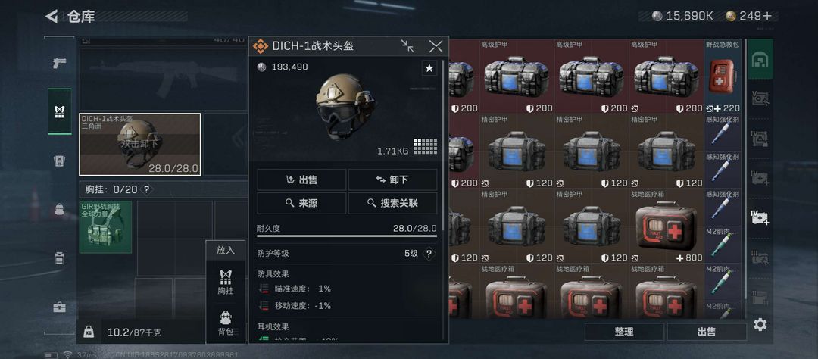The height and width of the screenshot is (359, 818).
Task: Open 来源 source search
Action: tap(301, 203)
